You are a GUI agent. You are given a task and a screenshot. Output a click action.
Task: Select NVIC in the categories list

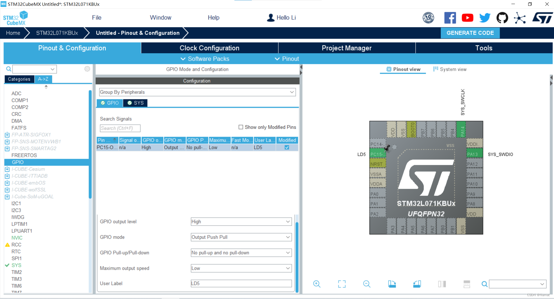click(x=17, y=238)
